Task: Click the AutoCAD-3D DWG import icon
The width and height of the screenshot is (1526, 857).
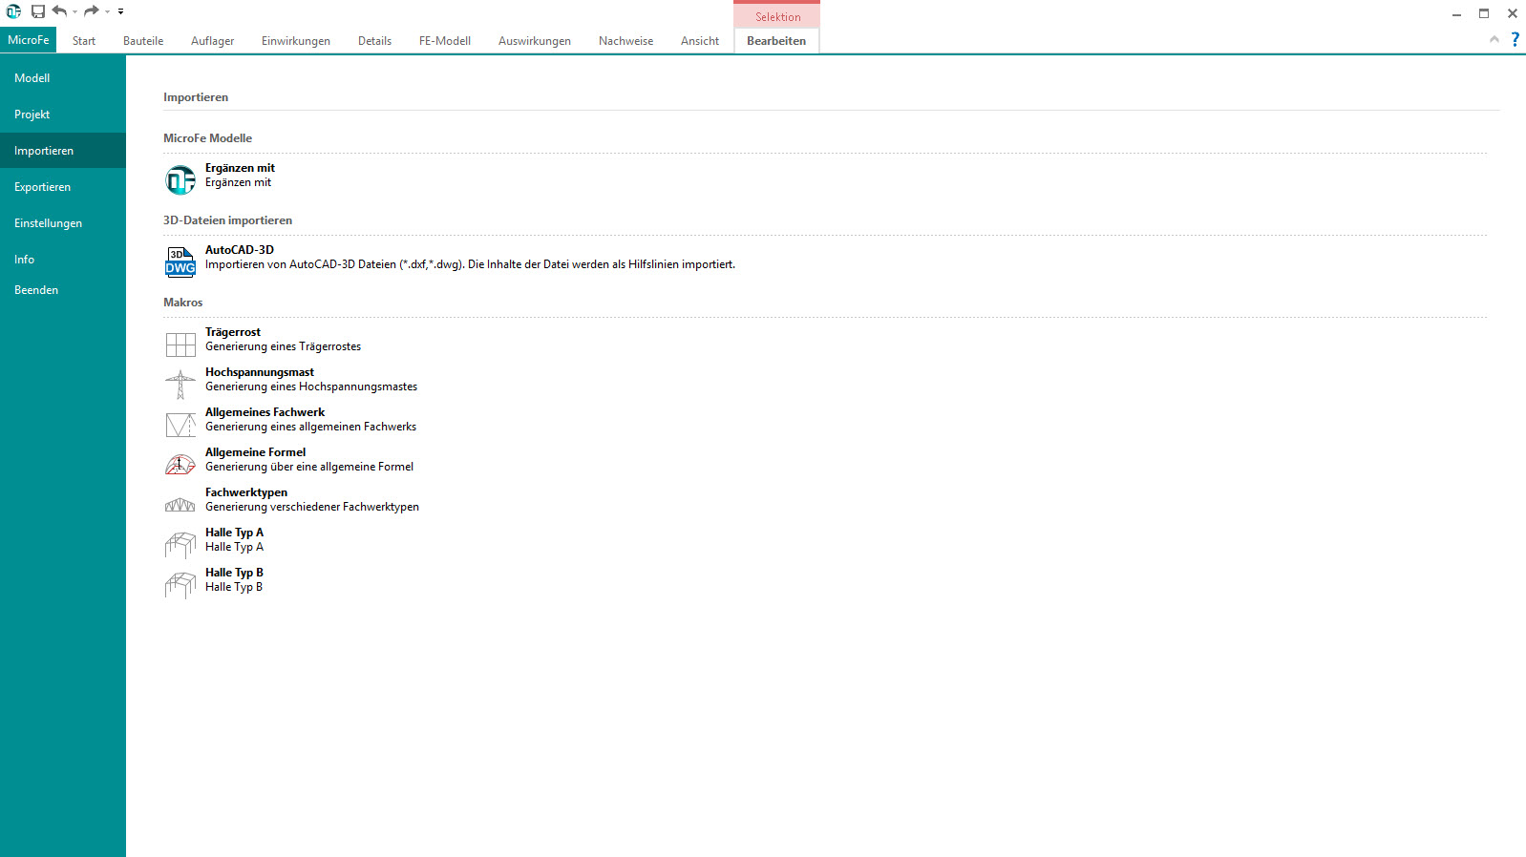Action: point(180,261)
